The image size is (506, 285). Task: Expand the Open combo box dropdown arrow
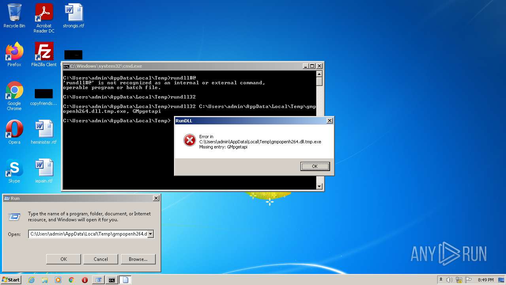[x=150, y=234]
